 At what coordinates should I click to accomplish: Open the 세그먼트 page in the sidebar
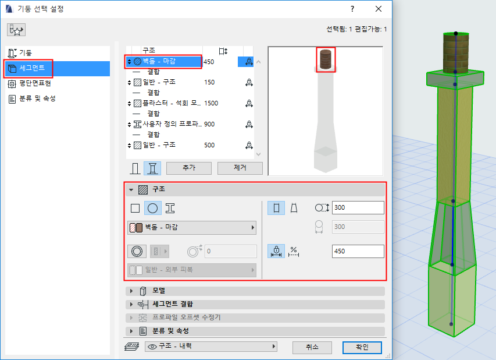[x=35, y=68]
